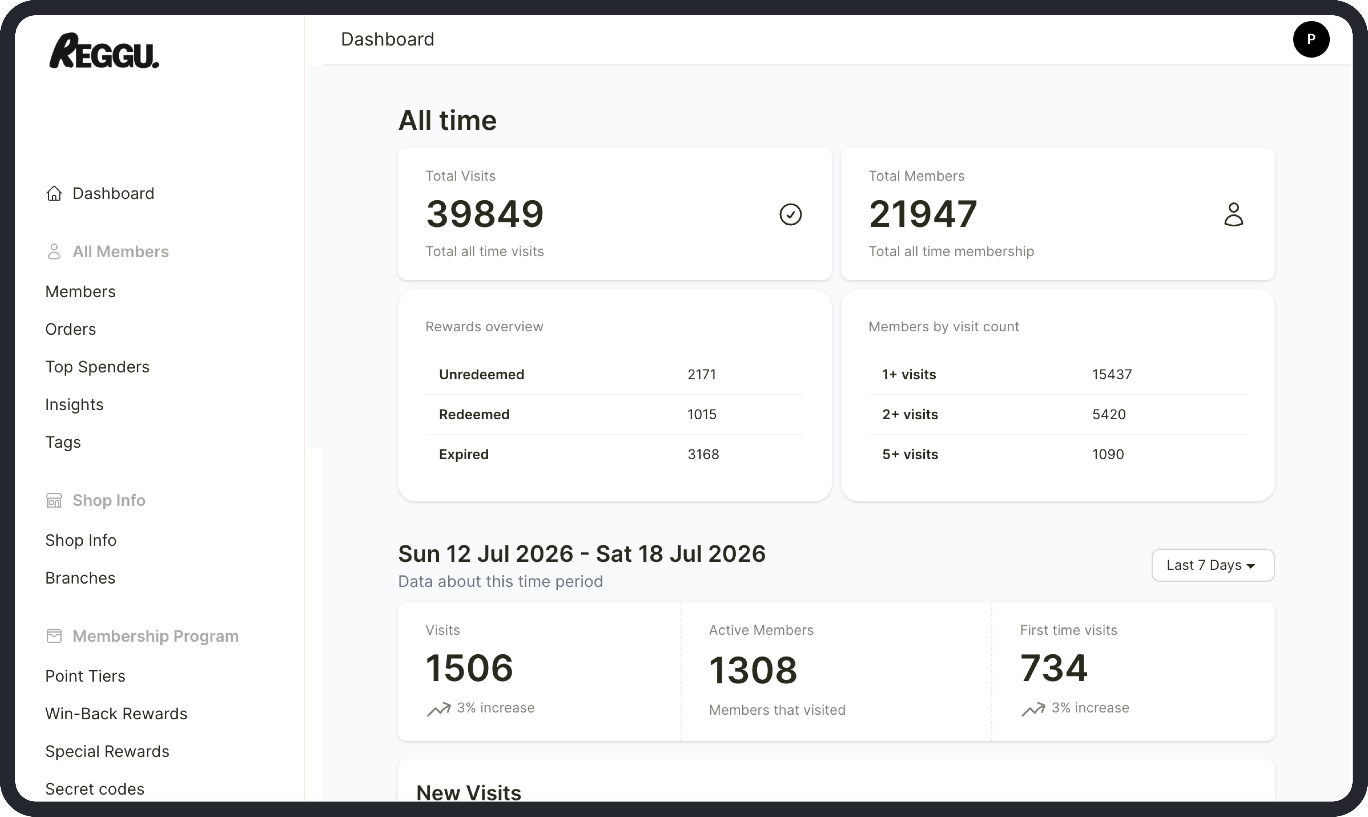The height and width of the screenshot is (817, 1368).
Task: Select Tags in the sidebar
Action: (63, 442)
